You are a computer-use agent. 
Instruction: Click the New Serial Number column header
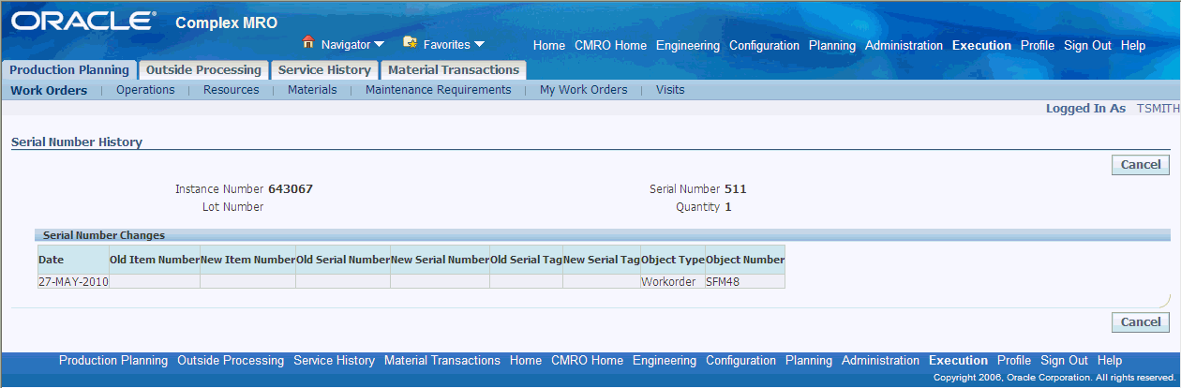point(440,260)
